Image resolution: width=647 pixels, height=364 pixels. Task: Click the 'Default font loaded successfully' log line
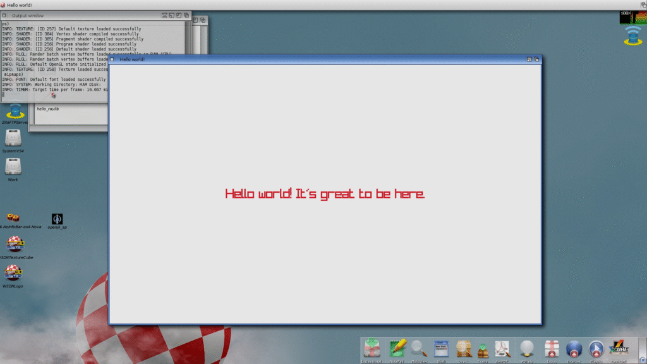(54, 79)
